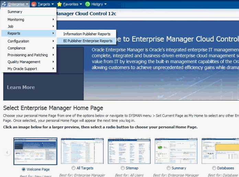This screenshot has width=239, height=177.
Task: Choose Summary in the Enterprise menu
Action: coord(29,12)
